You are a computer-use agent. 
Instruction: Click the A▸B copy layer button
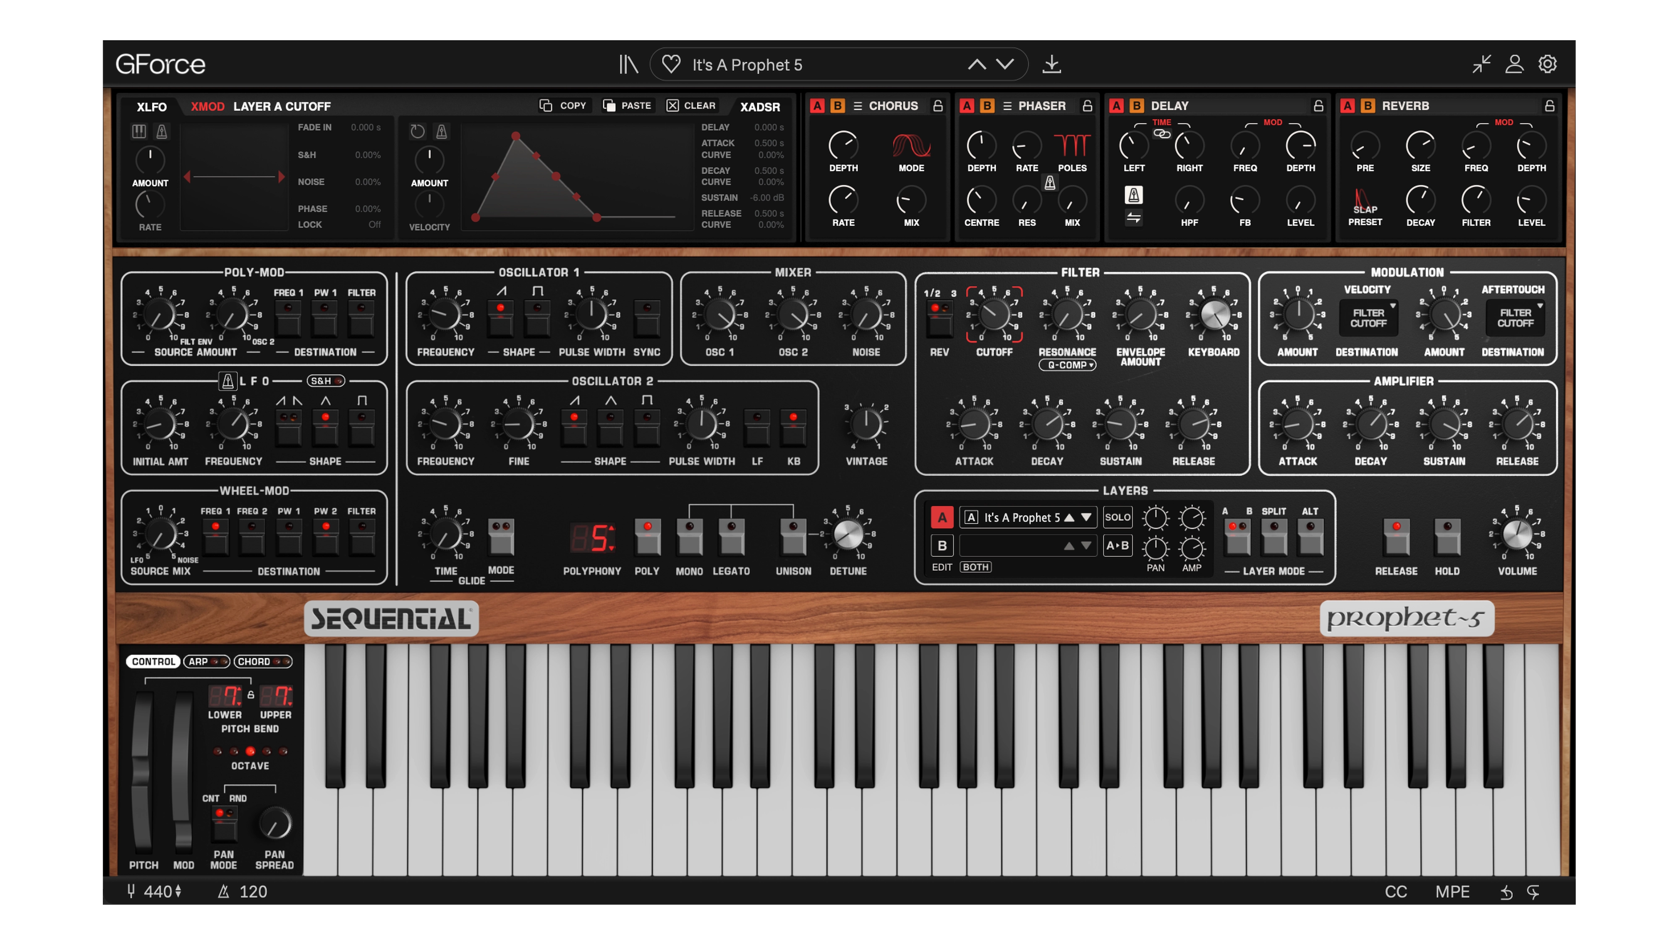(x=1117, y=546)
